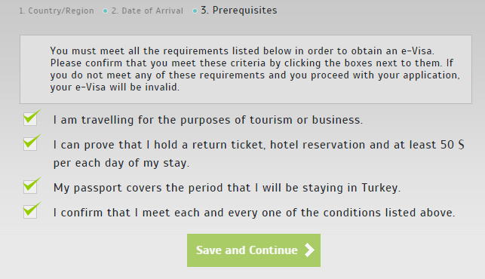This screenshot has height=279, width=485.
Task: Click the label confirming each and every condition
Action: tap(254, 213)
